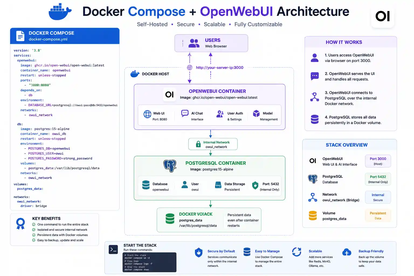Click the Users people icon

[194, 43]
